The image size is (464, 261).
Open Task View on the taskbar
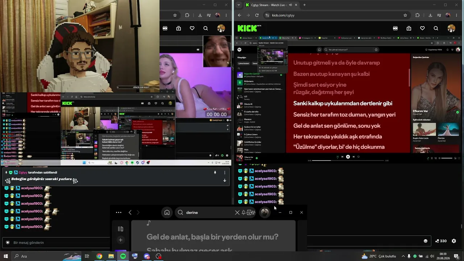point(87,256)
